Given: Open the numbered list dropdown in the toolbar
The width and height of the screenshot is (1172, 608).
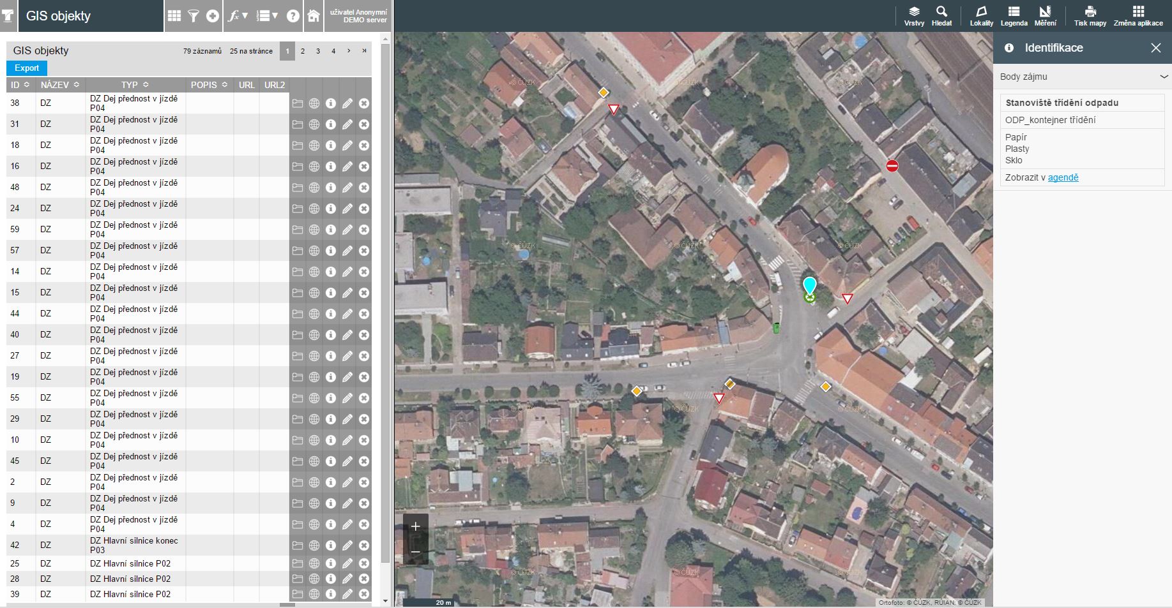Looking at the screenshot, I should [x=266, y=16].
